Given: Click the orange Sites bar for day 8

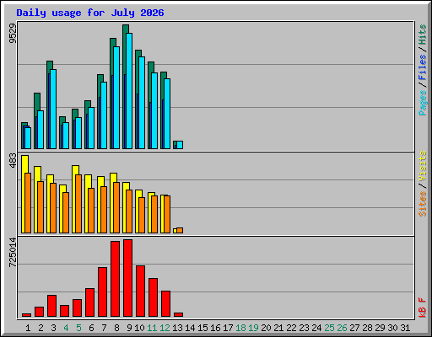Looking at the screenshot, I should point(116,207).
